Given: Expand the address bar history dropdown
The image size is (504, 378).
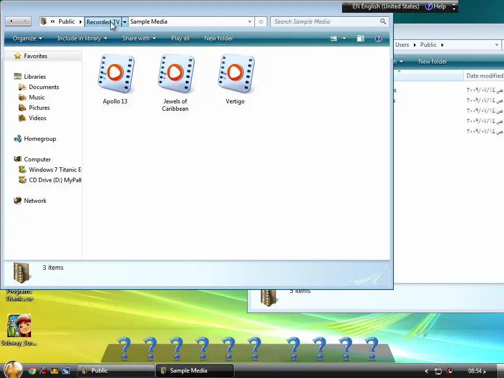Looking at the screenshot, I should (250, 22).
